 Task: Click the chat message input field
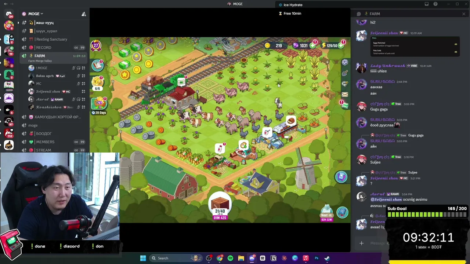[x=377, y=243]
